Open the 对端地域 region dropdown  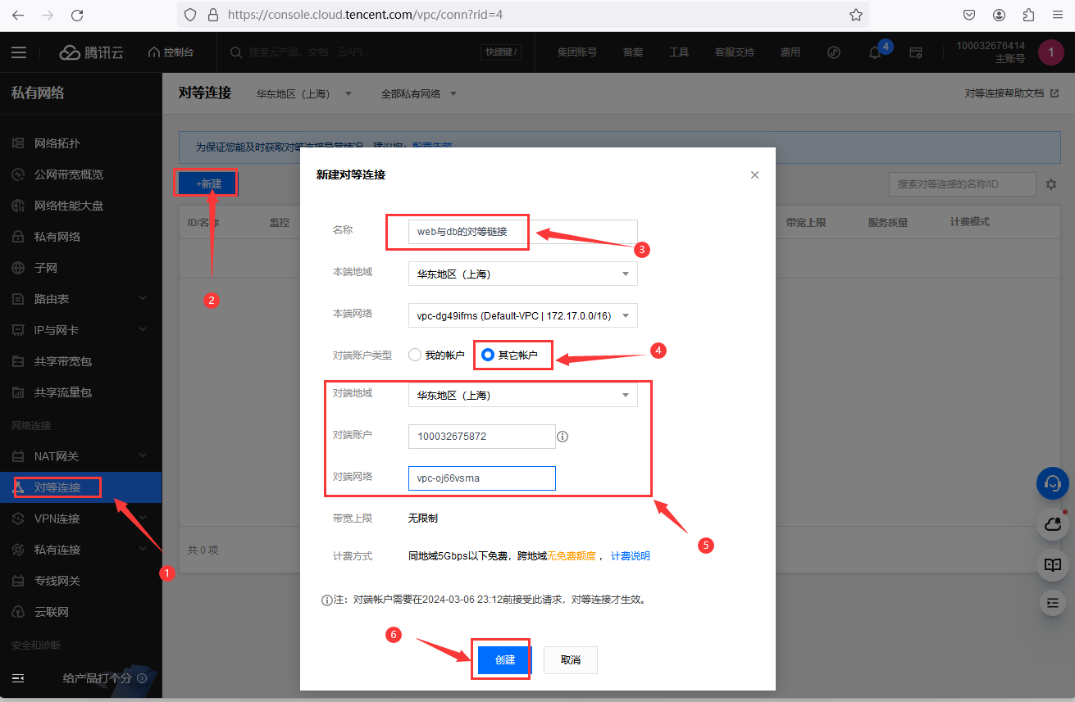(x=522, y=395)
